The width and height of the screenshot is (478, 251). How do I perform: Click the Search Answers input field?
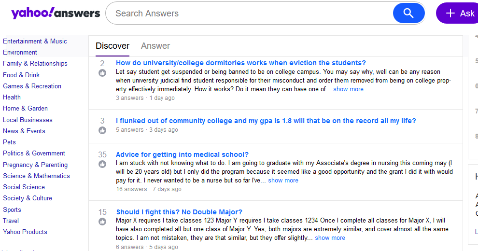click(x=251, y=14)
